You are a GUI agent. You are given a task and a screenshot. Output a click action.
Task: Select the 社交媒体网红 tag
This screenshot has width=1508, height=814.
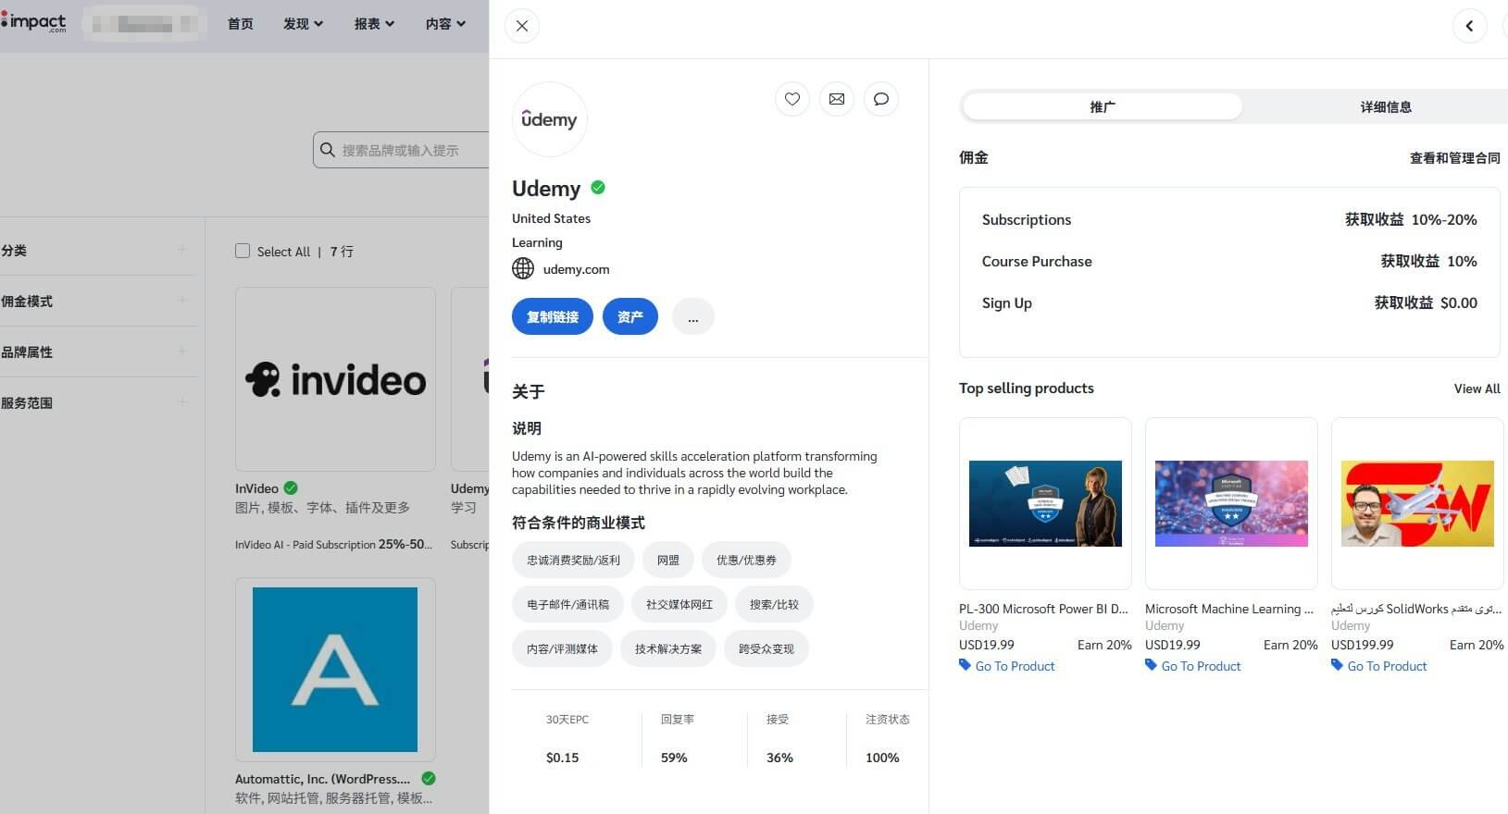679,604
